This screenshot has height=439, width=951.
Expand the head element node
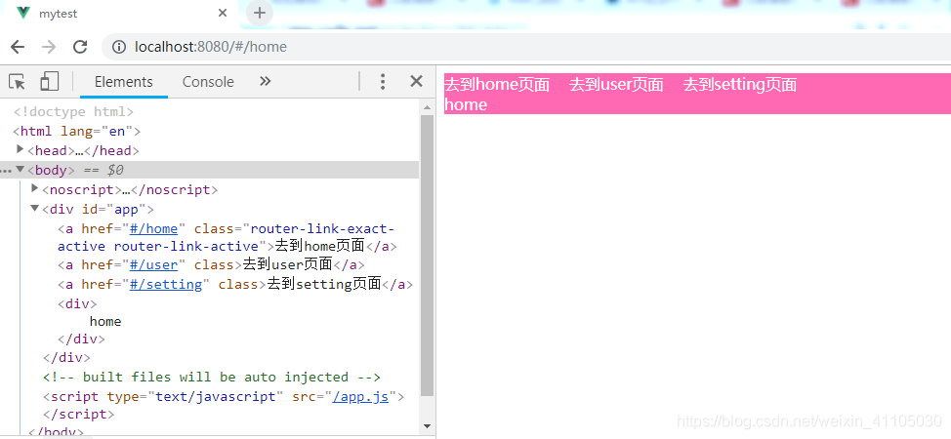click(20, 149)
